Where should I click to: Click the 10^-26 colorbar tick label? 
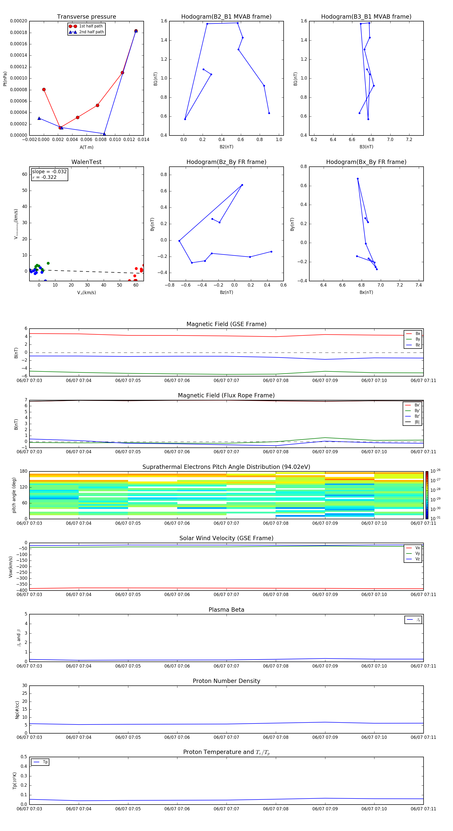pyautogui.click(x=435, y=471)
